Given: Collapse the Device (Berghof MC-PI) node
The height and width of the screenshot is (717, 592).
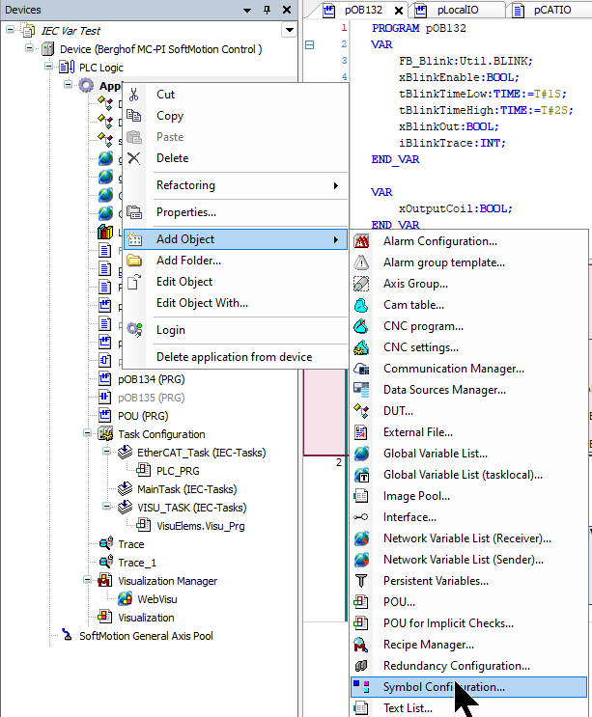Looking at the screenshot, I should tap(29, 47).
